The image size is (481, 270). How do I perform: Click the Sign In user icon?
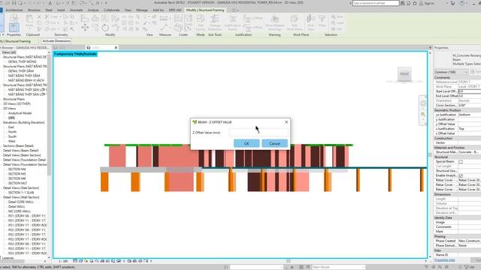[421, 3]
